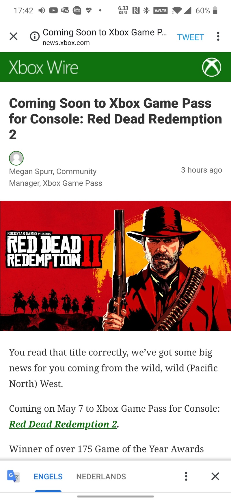Tap the battery indicator icon
The image size is (231, 501).
pos(215,11)
